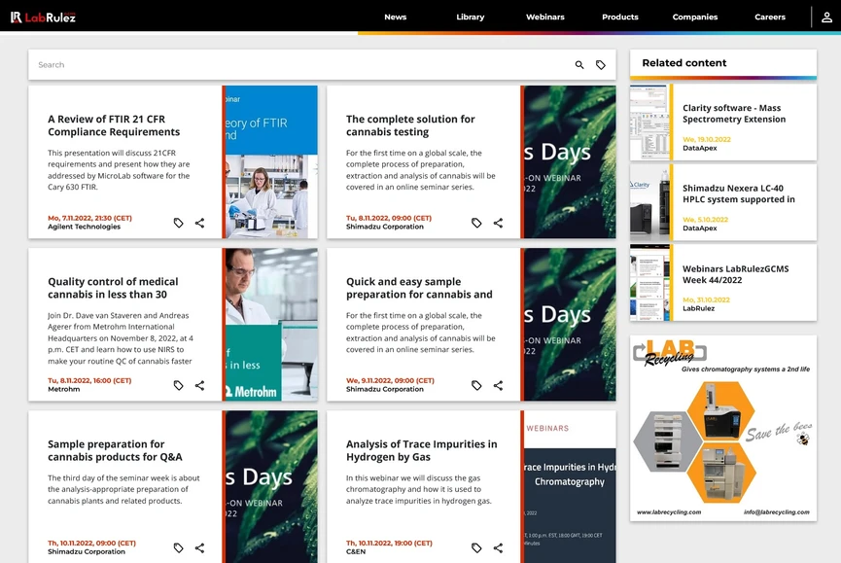Click the Trace Impurities Chromatography thumbnail
This screenshot has height=563, width=841.
pyautogui.click(x=570, y=487)
